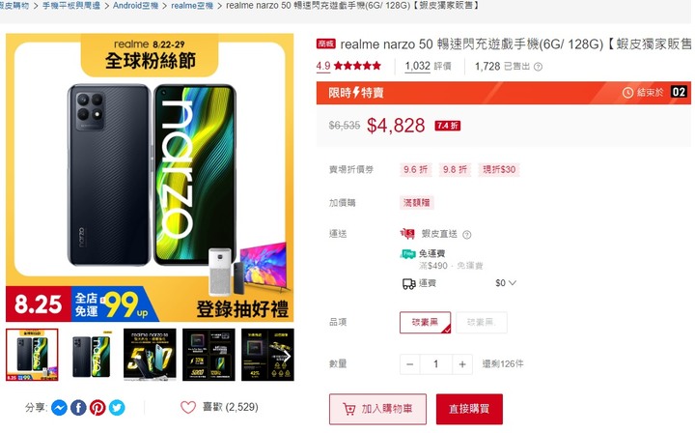Claim the 9.6 折 shop coupon
This screenshot has height=433, width=695.
415,169
